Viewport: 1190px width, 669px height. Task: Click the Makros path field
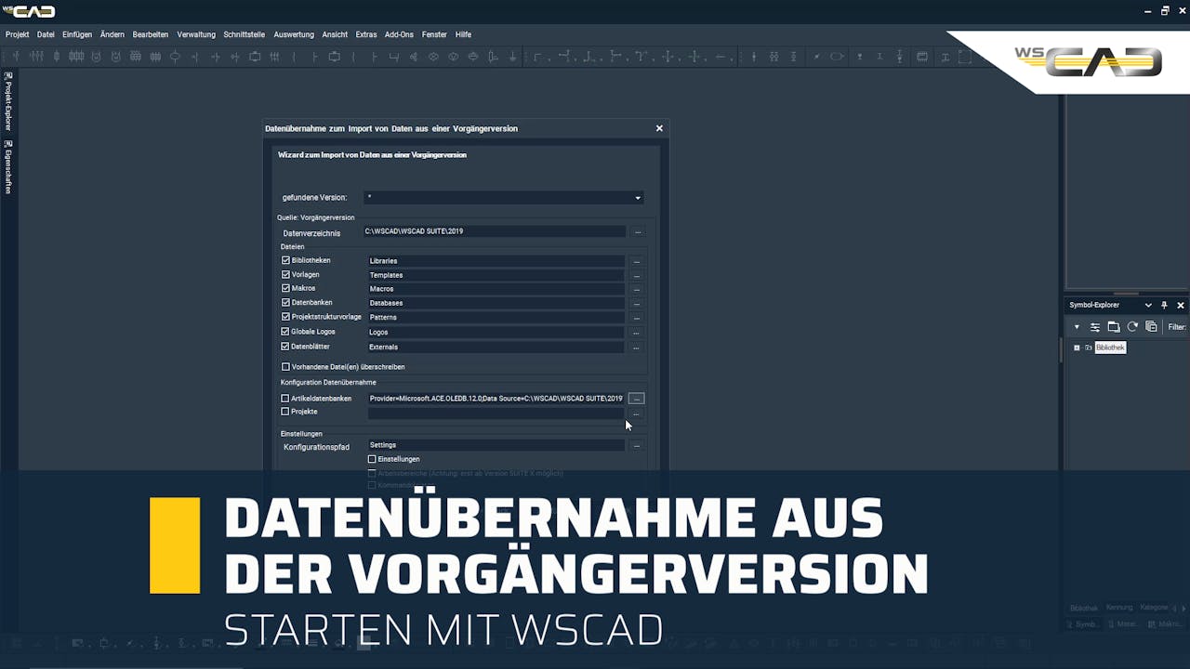point(496,289)
